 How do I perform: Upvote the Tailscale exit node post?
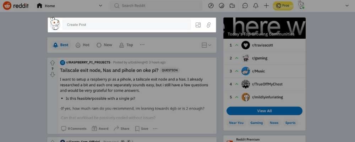point(53,63)
